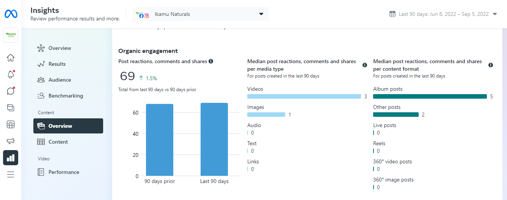Open the Planner grid icon
The image size is (507, 200).
tap(11, 124)
